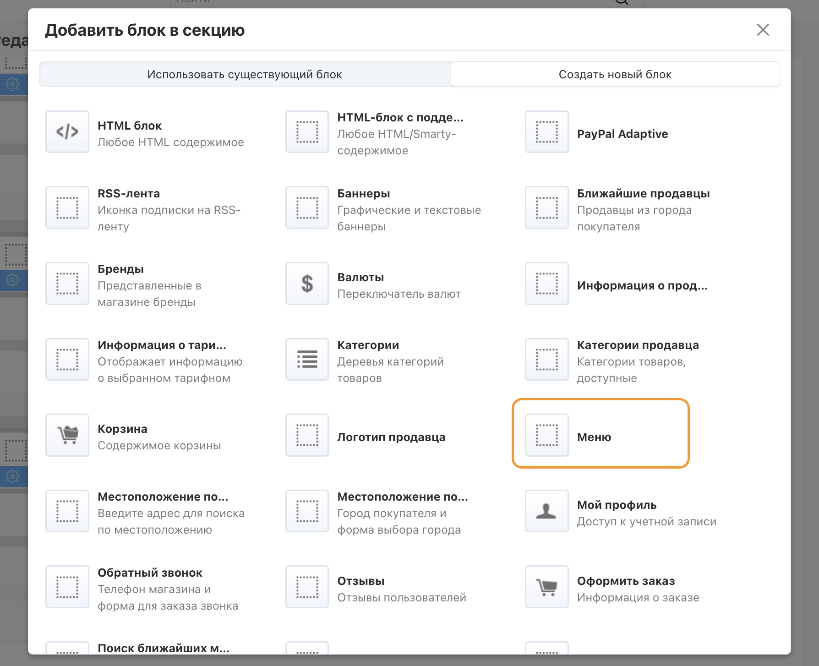This screenshot has height=666, width=819.
Task: Choose the Корзина shopping cart icon
Action: (67, 435)
